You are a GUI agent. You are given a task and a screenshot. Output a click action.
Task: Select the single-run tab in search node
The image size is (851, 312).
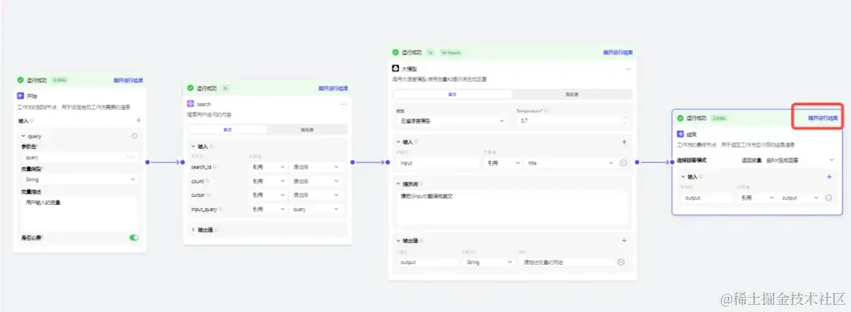(x=228, y=130)
